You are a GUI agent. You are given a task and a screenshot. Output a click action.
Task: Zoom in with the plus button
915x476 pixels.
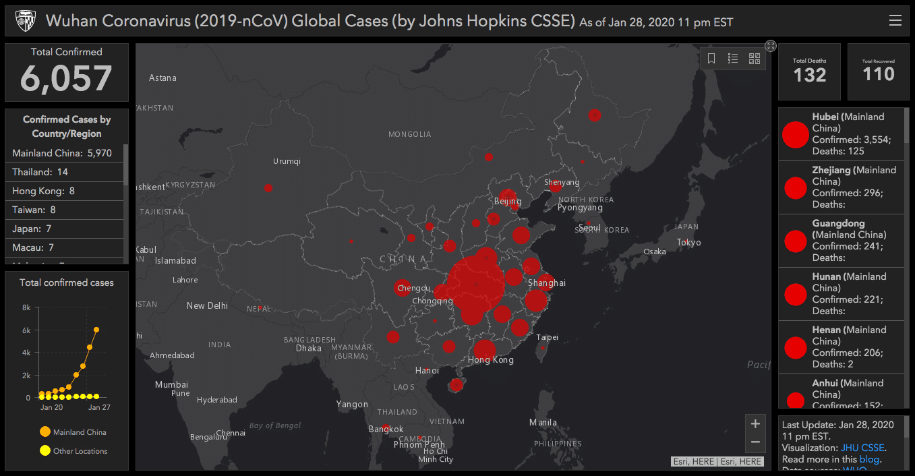[755, 424]
